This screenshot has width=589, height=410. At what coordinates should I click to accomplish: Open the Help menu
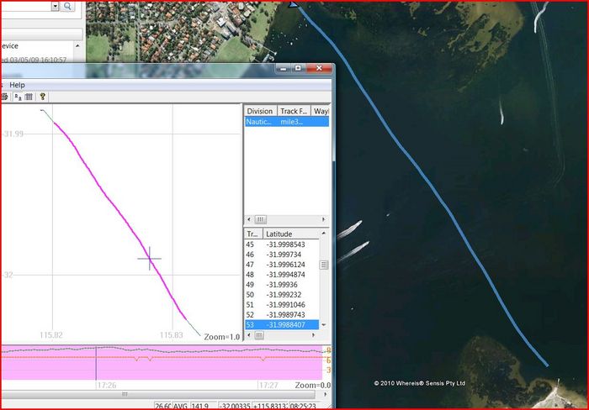[x=17, y=85]
